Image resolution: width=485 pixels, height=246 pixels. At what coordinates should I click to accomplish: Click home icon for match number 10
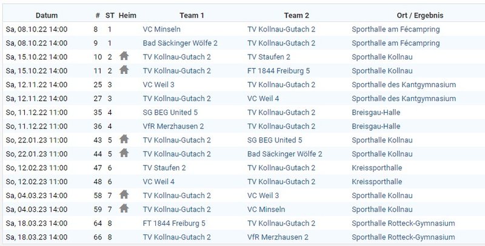point(124,56)
